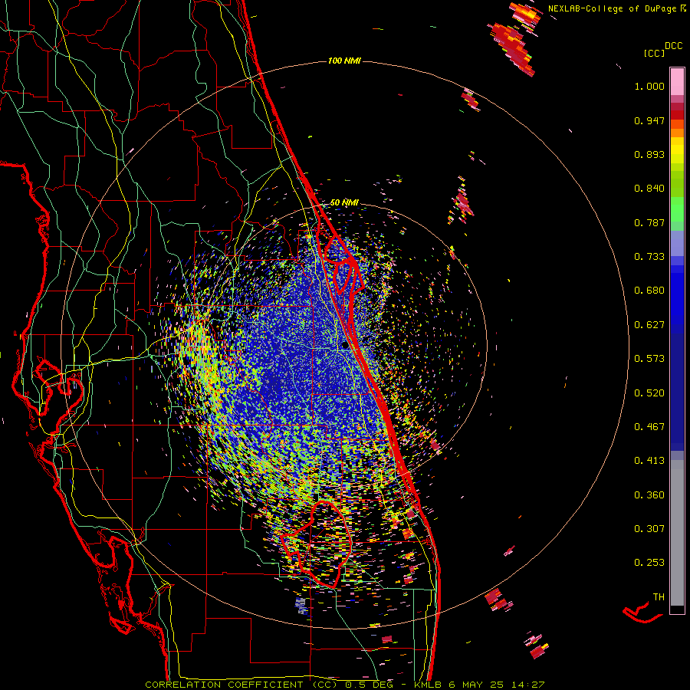This screenshot has height=690, width=690.
Task: Click the 0.413 color scale value
Action: 649,461
